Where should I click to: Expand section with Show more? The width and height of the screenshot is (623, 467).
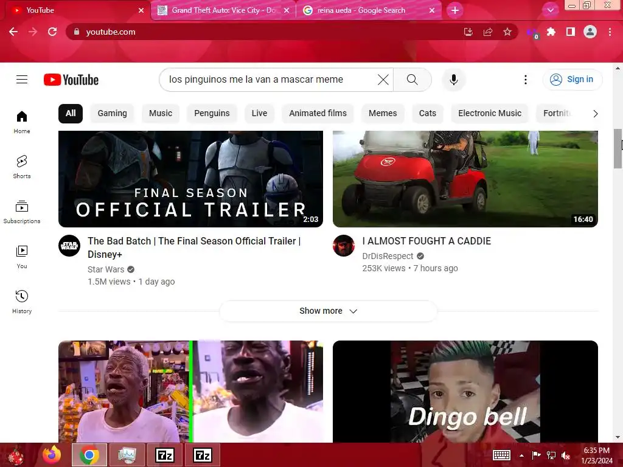[x=328, y=311]
